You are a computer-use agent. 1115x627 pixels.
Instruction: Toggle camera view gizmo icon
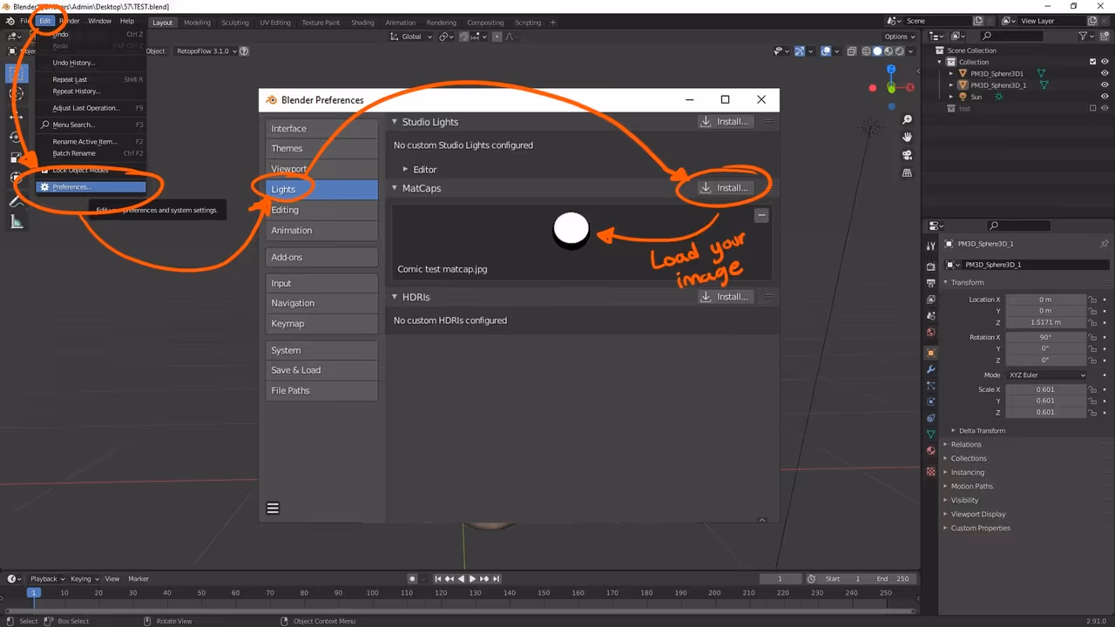tap(907, 155)
